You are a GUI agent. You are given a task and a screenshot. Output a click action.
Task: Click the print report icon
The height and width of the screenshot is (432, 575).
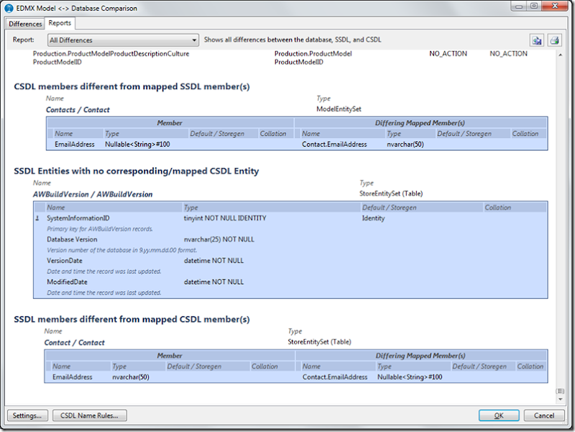coord(554,40)
